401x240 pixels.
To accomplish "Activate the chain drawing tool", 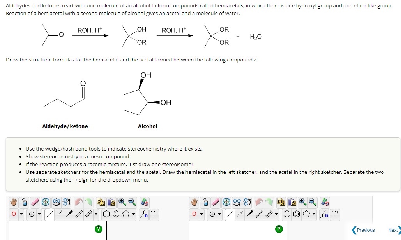I will (145, 213).
